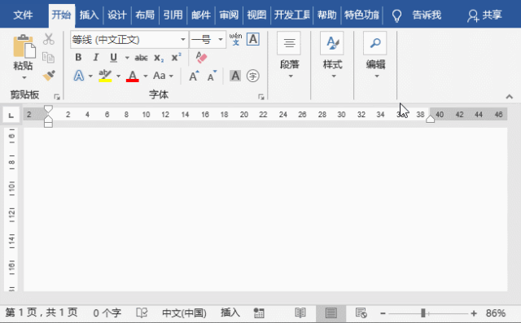
Task: Apply red font color
Action: coord(132,76)
